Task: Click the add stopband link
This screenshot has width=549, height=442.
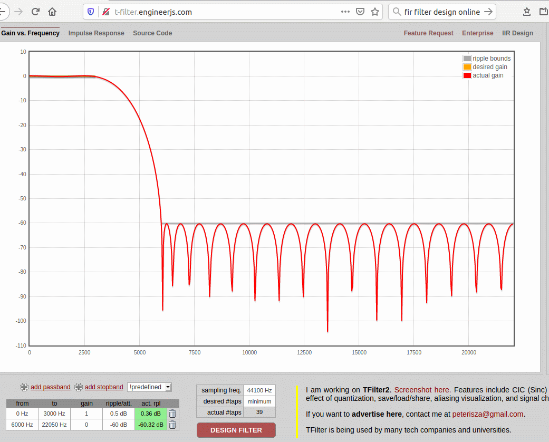Action: click(x=104, y=387)
